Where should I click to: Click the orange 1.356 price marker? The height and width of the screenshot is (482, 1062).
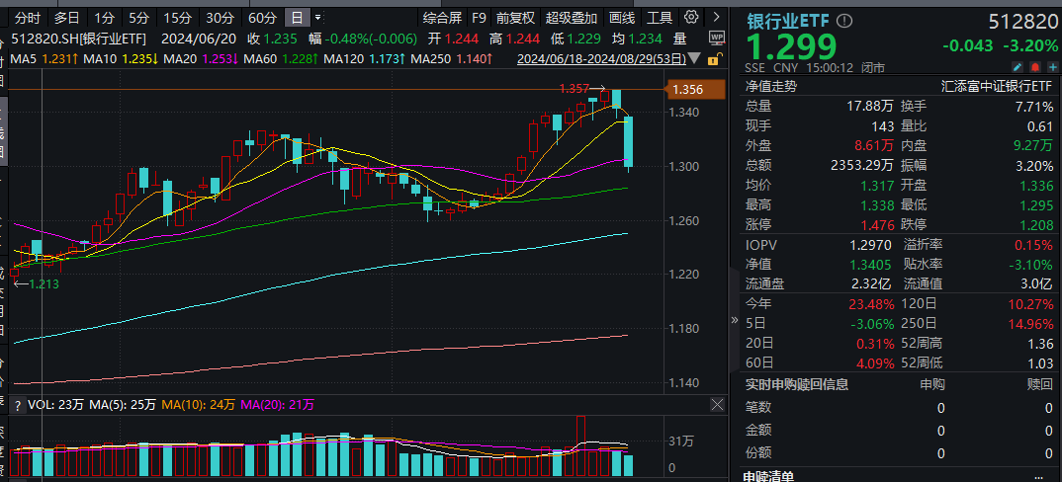(x=686, y=90)
